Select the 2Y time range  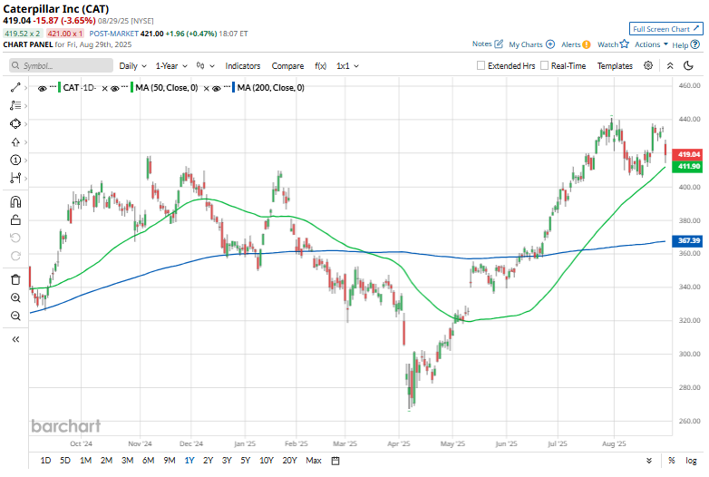208,461
